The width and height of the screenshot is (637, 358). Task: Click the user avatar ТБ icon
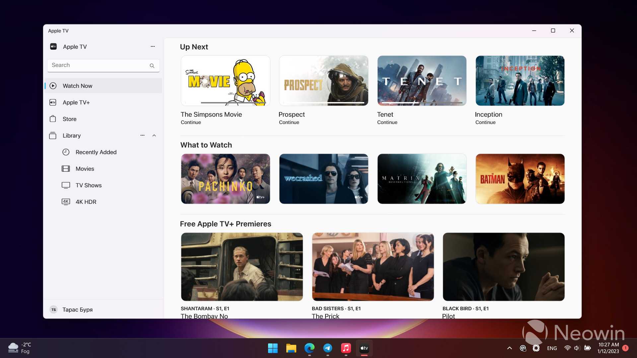coord(54,310)
